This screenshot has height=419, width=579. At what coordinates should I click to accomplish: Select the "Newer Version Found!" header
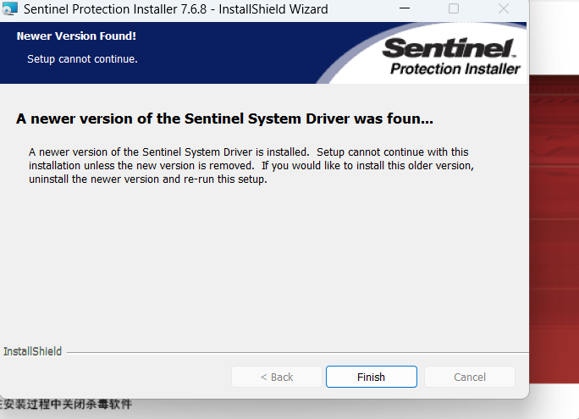pos(76,36)
